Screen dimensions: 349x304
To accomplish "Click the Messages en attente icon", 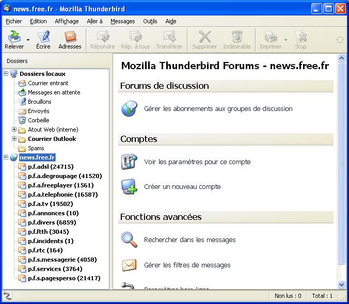I will [22, 92].
